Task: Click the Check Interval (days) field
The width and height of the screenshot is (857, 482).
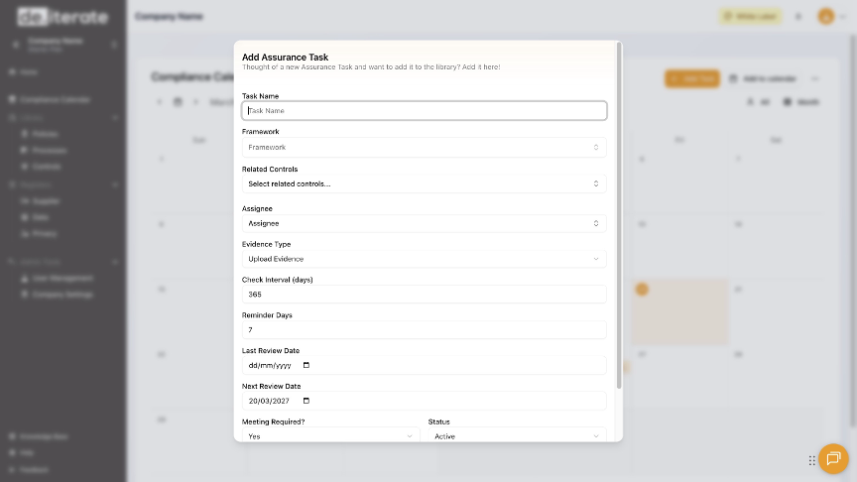Action: (x=424, y=295)
